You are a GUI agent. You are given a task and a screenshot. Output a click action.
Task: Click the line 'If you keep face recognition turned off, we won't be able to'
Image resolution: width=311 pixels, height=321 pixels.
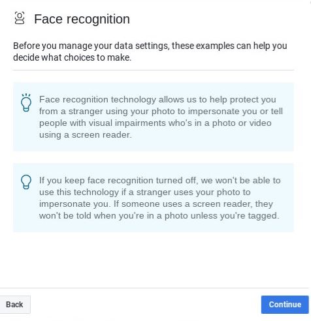[x=160, y=181]
